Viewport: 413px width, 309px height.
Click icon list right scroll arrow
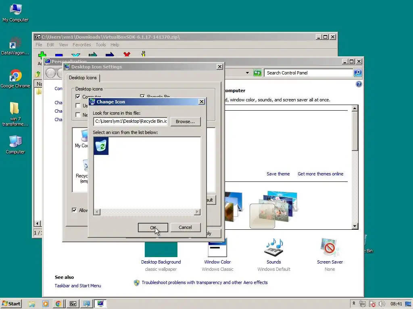pyautogui.click(x=197, y=212)
